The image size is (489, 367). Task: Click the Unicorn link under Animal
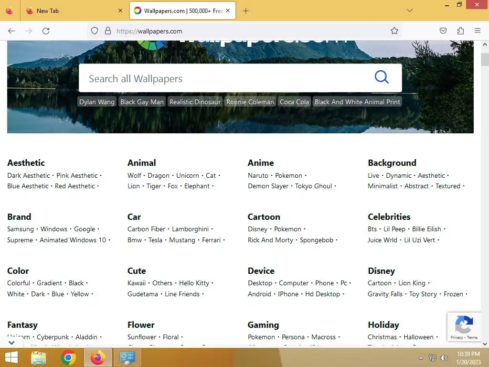click(187, 175)
